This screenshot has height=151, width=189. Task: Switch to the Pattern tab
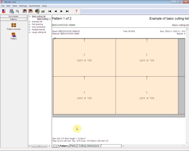click(x=64, y=146)
